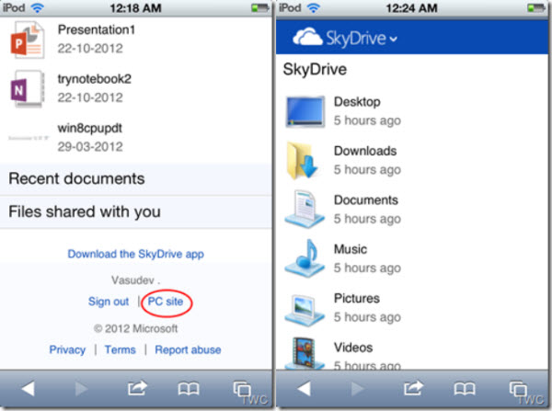Viewport: 552px width, 411px height.
Task: Open tabs pages icon in left Safari
Action: point(242,389)
